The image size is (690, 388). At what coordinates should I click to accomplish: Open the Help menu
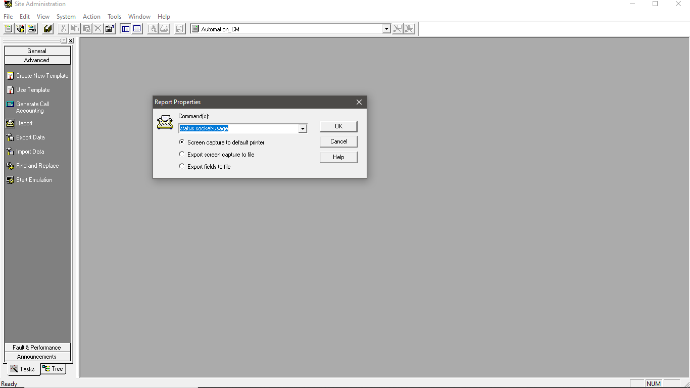[164, 17]
